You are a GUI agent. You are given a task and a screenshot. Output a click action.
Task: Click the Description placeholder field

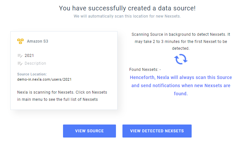(x=35, y=63)
